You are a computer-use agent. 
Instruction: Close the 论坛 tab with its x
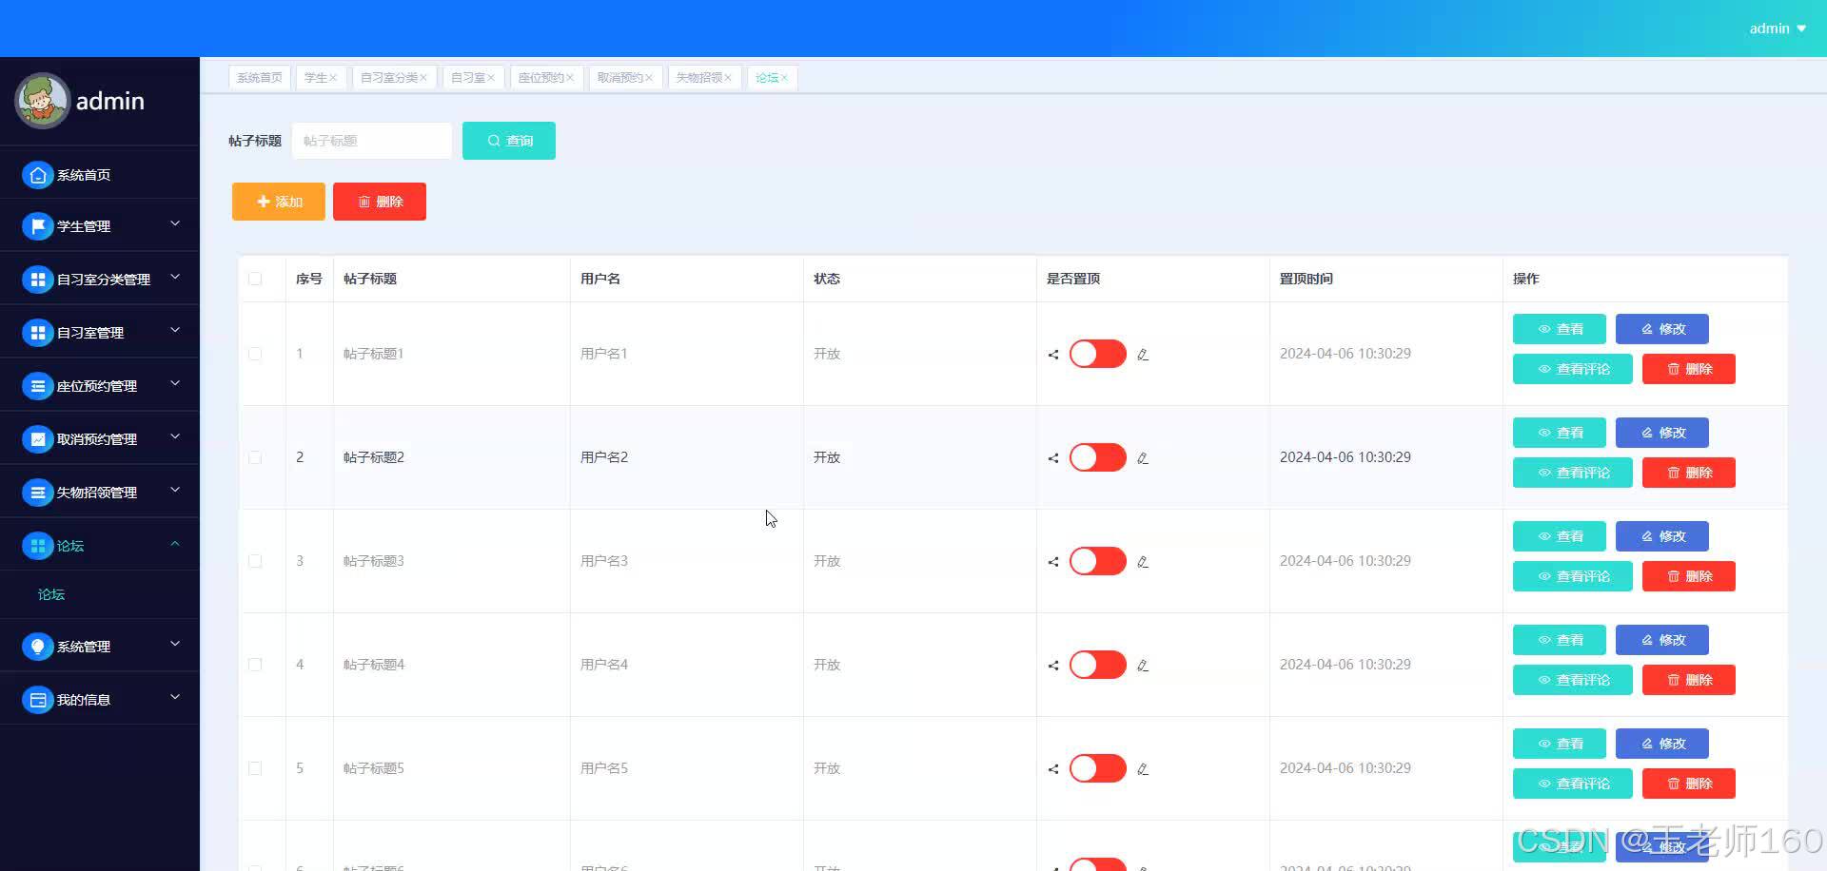(x=784, y=78)
